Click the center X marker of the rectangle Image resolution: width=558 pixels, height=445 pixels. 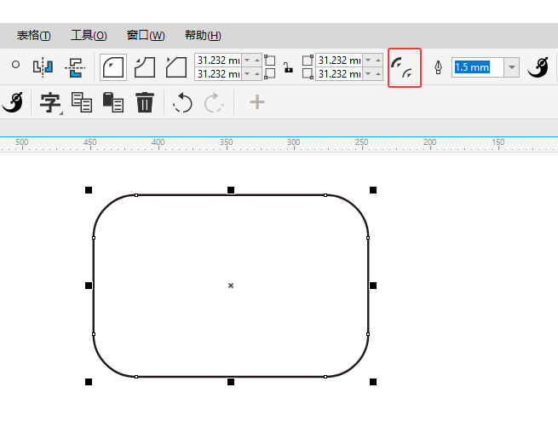[231, 286]
